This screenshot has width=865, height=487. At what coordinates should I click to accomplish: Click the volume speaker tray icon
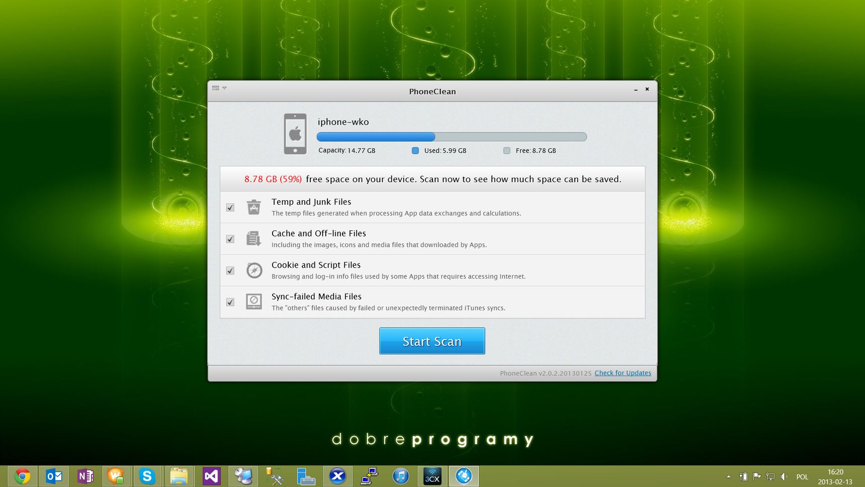[784, 476]
